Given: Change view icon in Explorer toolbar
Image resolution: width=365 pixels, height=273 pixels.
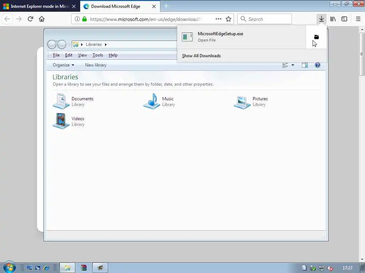Looking at the screenshot, I should click(285, 65).
